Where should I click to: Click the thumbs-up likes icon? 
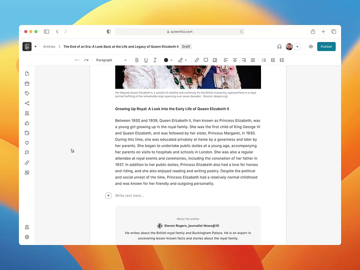pyautogui.click(x=27, y=123)
